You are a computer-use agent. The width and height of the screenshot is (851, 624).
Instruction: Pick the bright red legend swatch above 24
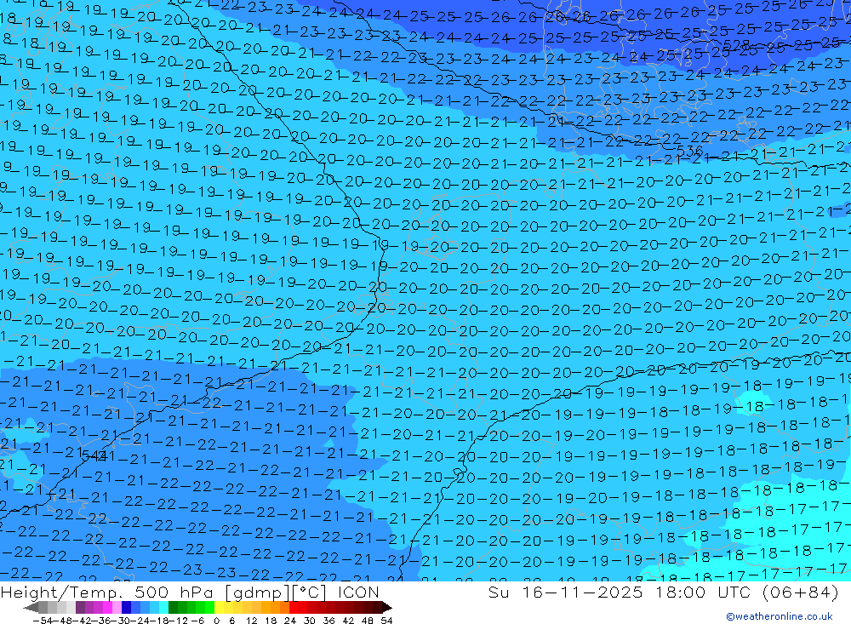294,607
